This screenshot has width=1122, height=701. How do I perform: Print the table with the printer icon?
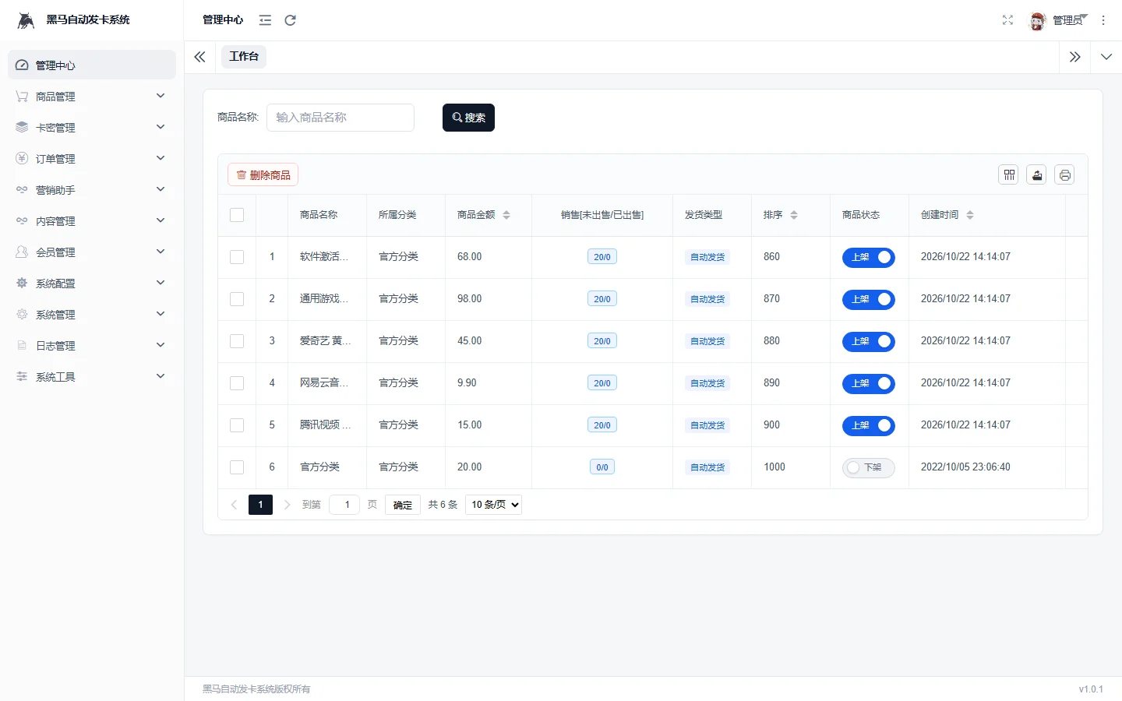tap(1064, 174)
